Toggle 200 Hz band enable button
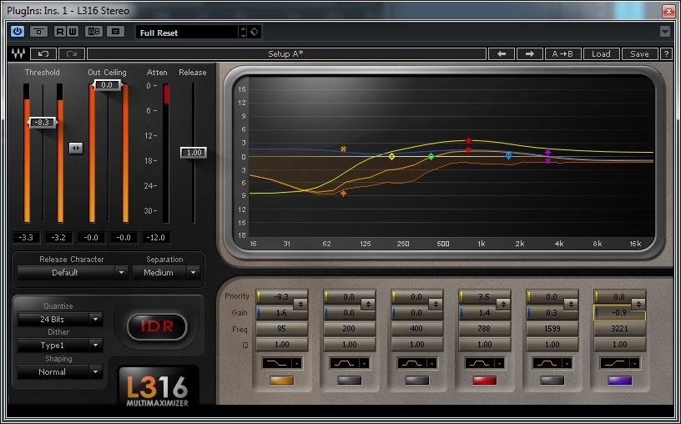 tap(350, 381)
